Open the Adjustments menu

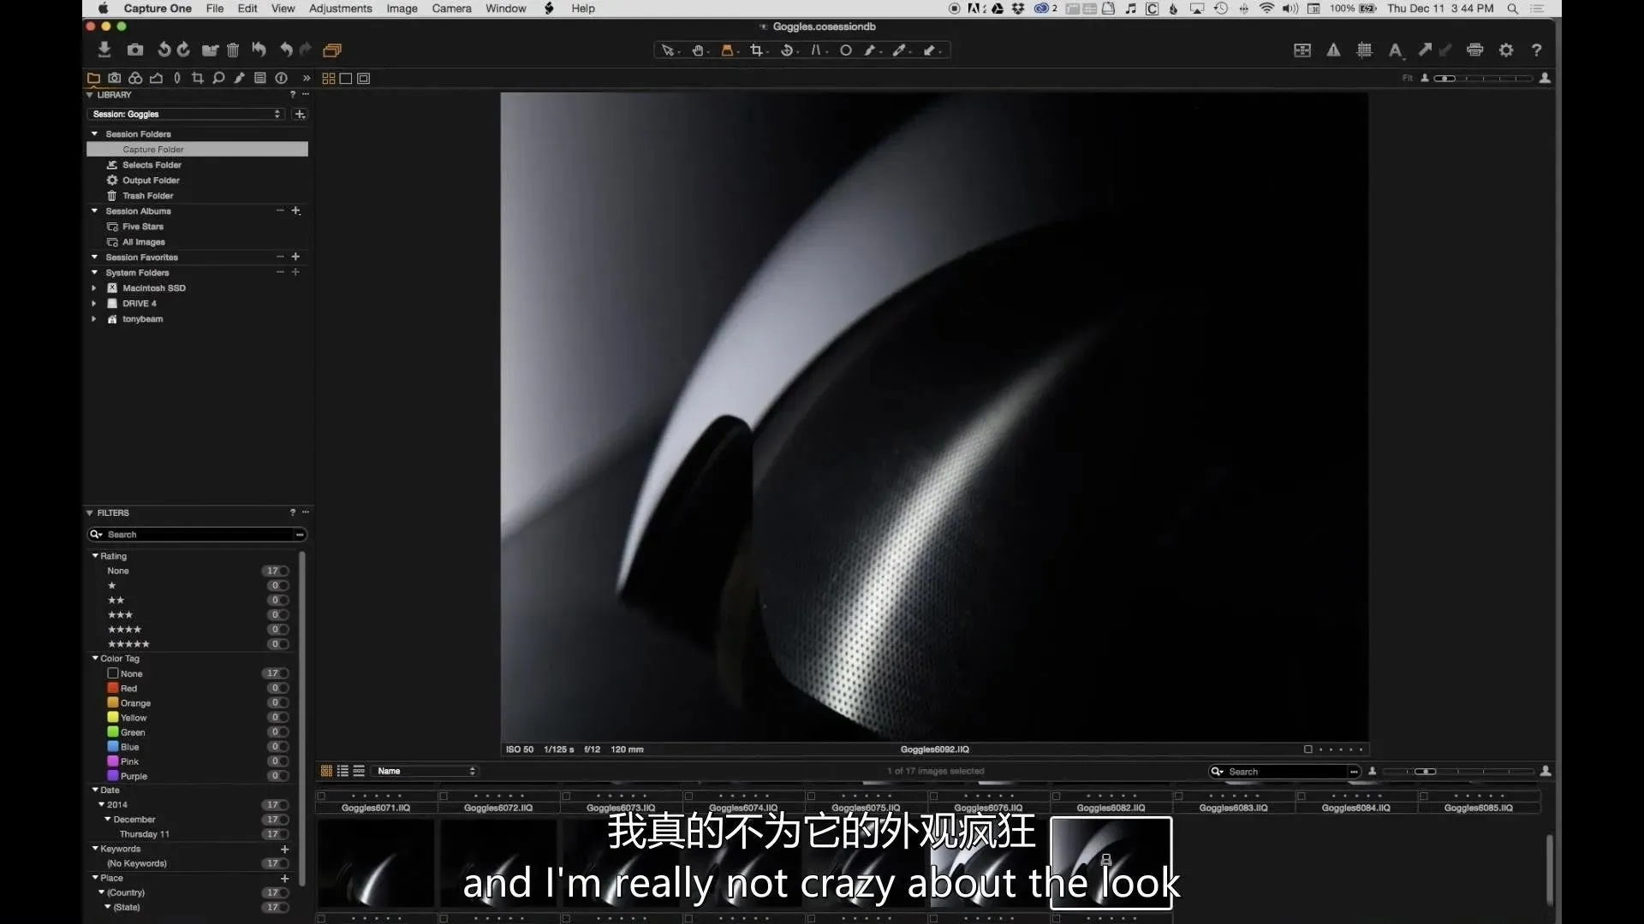click(340, 9)
